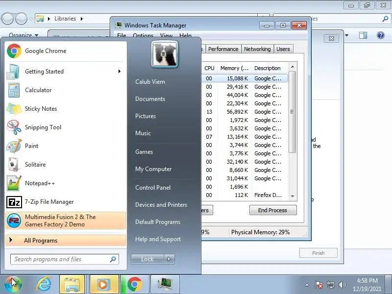Click the Lock button
The image size is (392, 294).
(147, 259)
